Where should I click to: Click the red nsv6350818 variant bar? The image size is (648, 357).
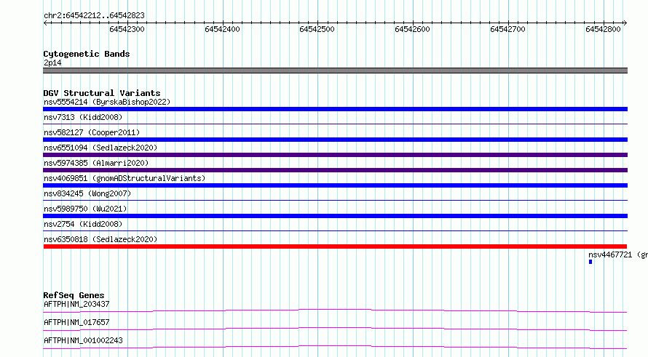[x=335, y=246]
